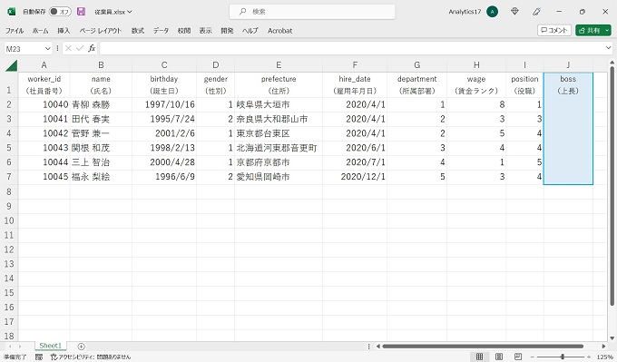Viewport: 617px width, 362px height.
Task: Open the 校閲 ribbon tab
Action: [x=184, y=30]
